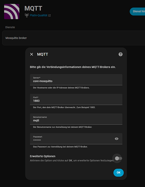Click the trophy quality-scale icon
This screenshot has width=145, height=187.
click(x=27, y=15)
